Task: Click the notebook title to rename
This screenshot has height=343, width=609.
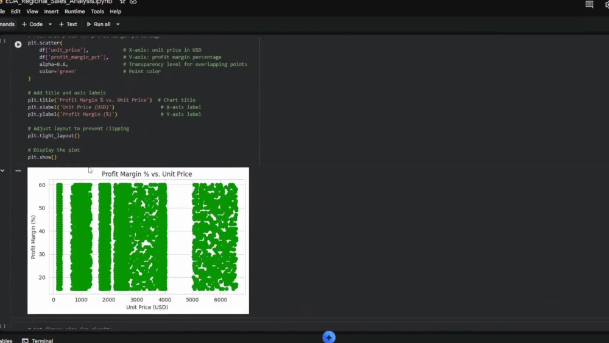Action: tap(58, 2)
